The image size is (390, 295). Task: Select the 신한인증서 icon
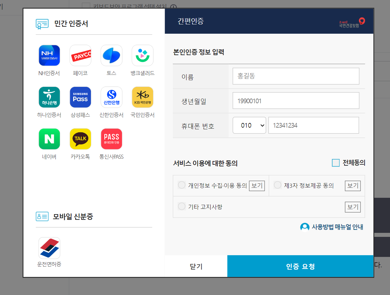click(111, 97)
